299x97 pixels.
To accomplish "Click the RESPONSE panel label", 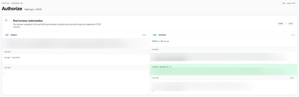I will coord(162,35).
